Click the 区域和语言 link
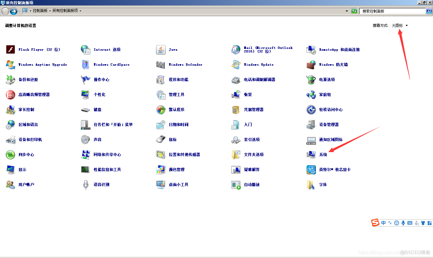433x258 pixels. tap(28, 124)
